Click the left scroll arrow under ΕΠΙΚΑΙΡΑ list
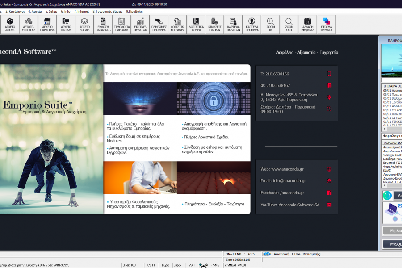The width and height of the screenshot is (402, 268). click(x=385, y=129)
